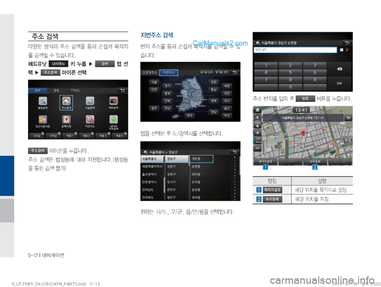Select 경기 on the province map
381x287 pixels.
[x=167, y=86]
